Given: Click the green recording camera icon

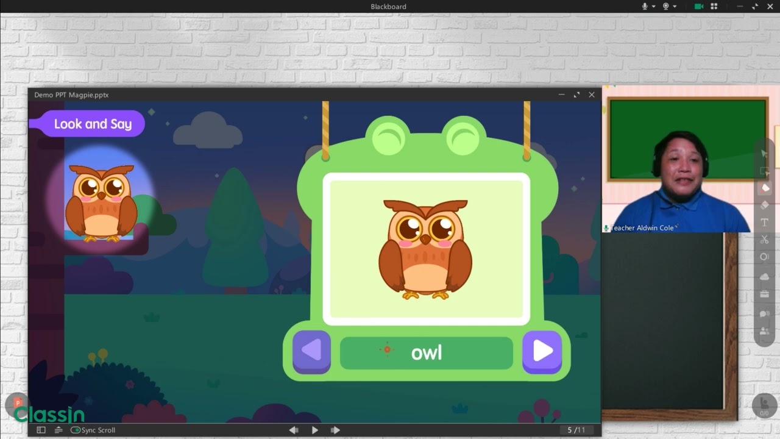Looking at the screenshot, I should pos(699,6).
